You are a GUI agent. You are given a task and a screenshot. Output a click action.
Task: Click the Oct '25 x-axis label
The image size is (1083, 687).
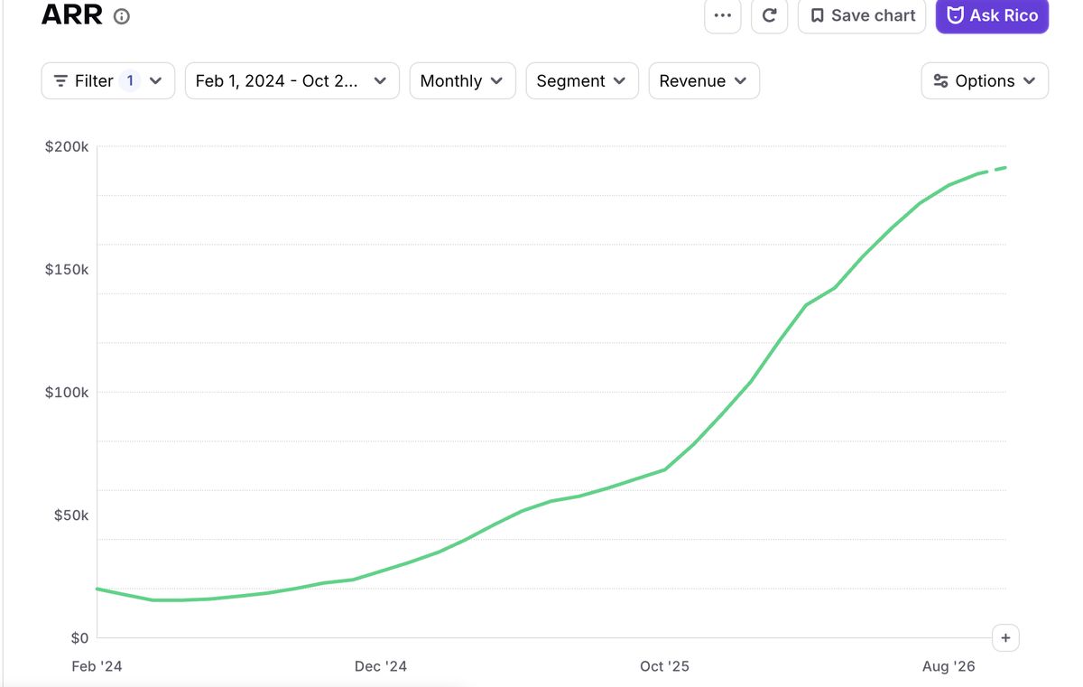click(x=664, y=666)
